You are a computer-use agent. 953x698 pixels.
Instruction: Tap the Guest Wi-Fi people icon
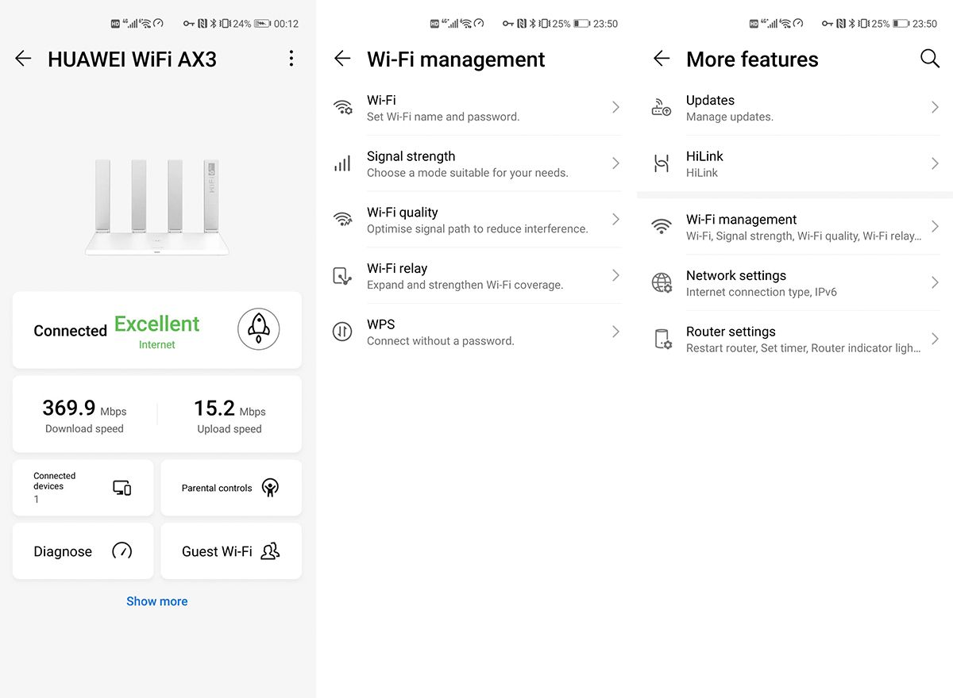(270, 550)
